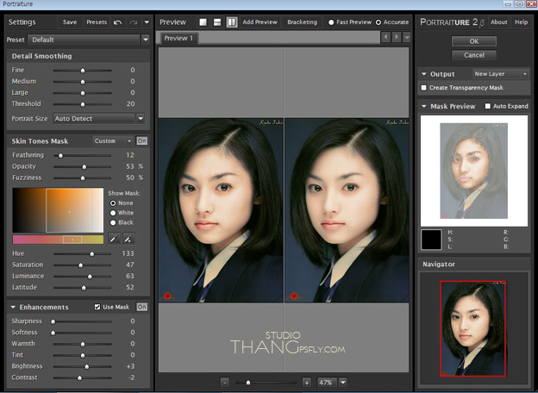This screenshot has height=393, width=538.
Task: Enable Use Mask checkbox
Action: pos(97,307)
